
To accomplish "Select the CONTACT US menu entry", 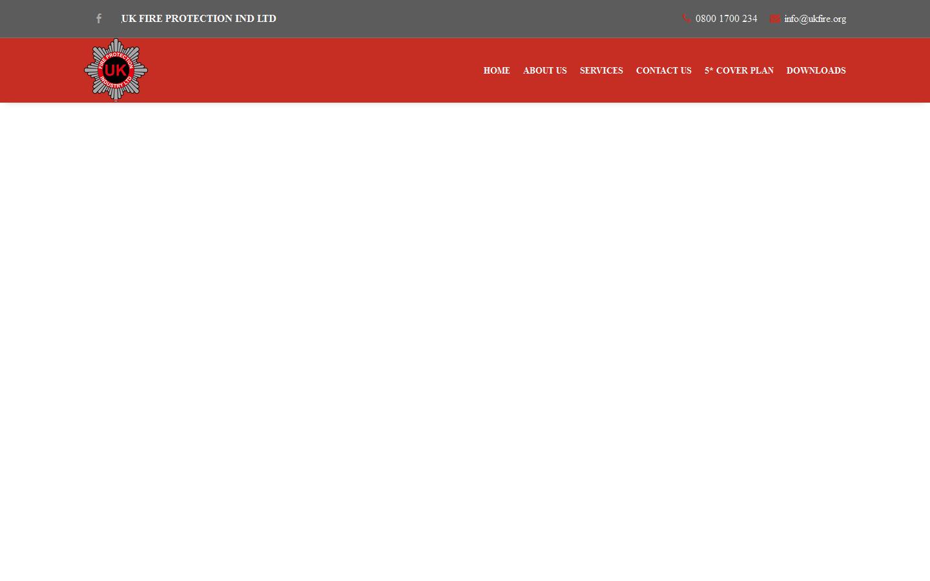I will point(663,70).
